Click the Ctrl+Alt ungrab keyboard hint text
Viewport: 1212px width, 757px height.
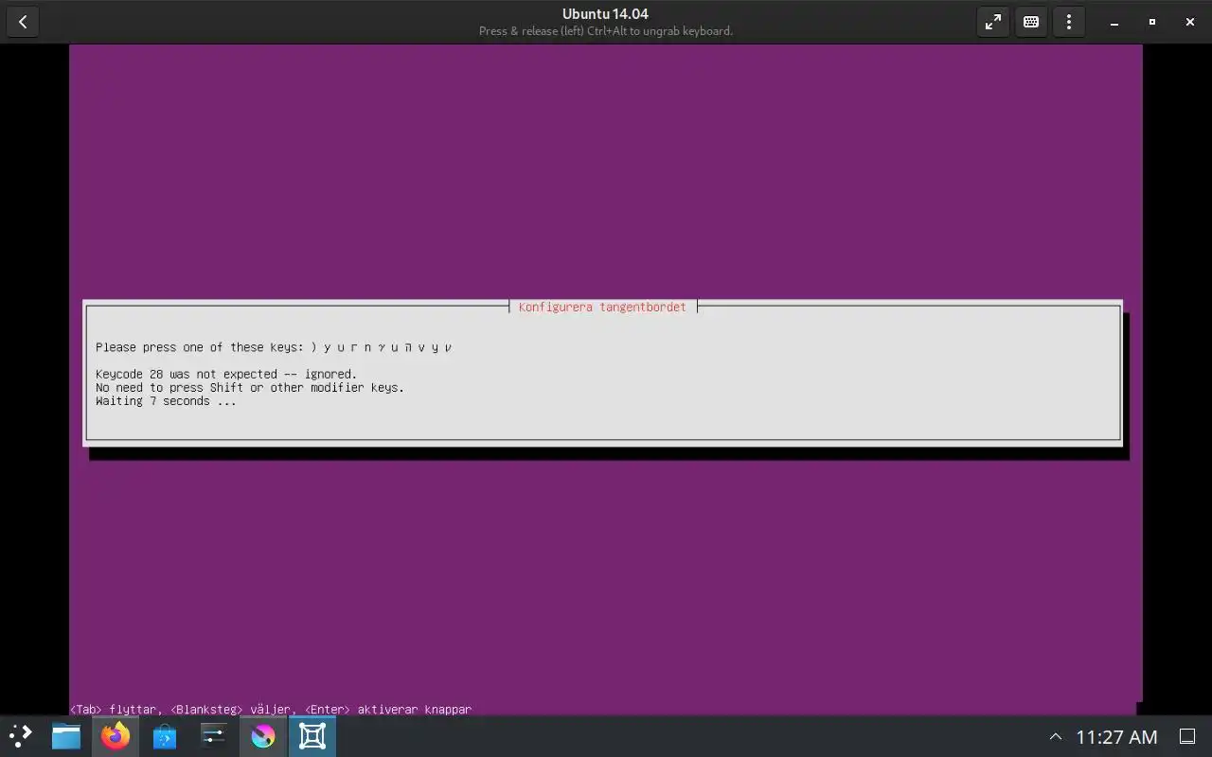[x=606, y=31]
